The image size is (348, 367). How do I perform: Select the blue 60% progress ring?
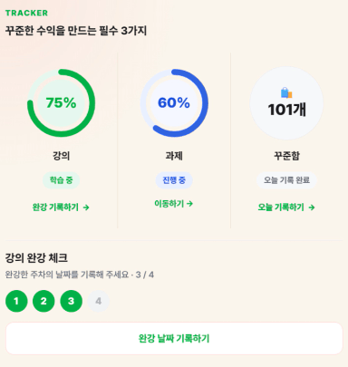click(174, 103)
